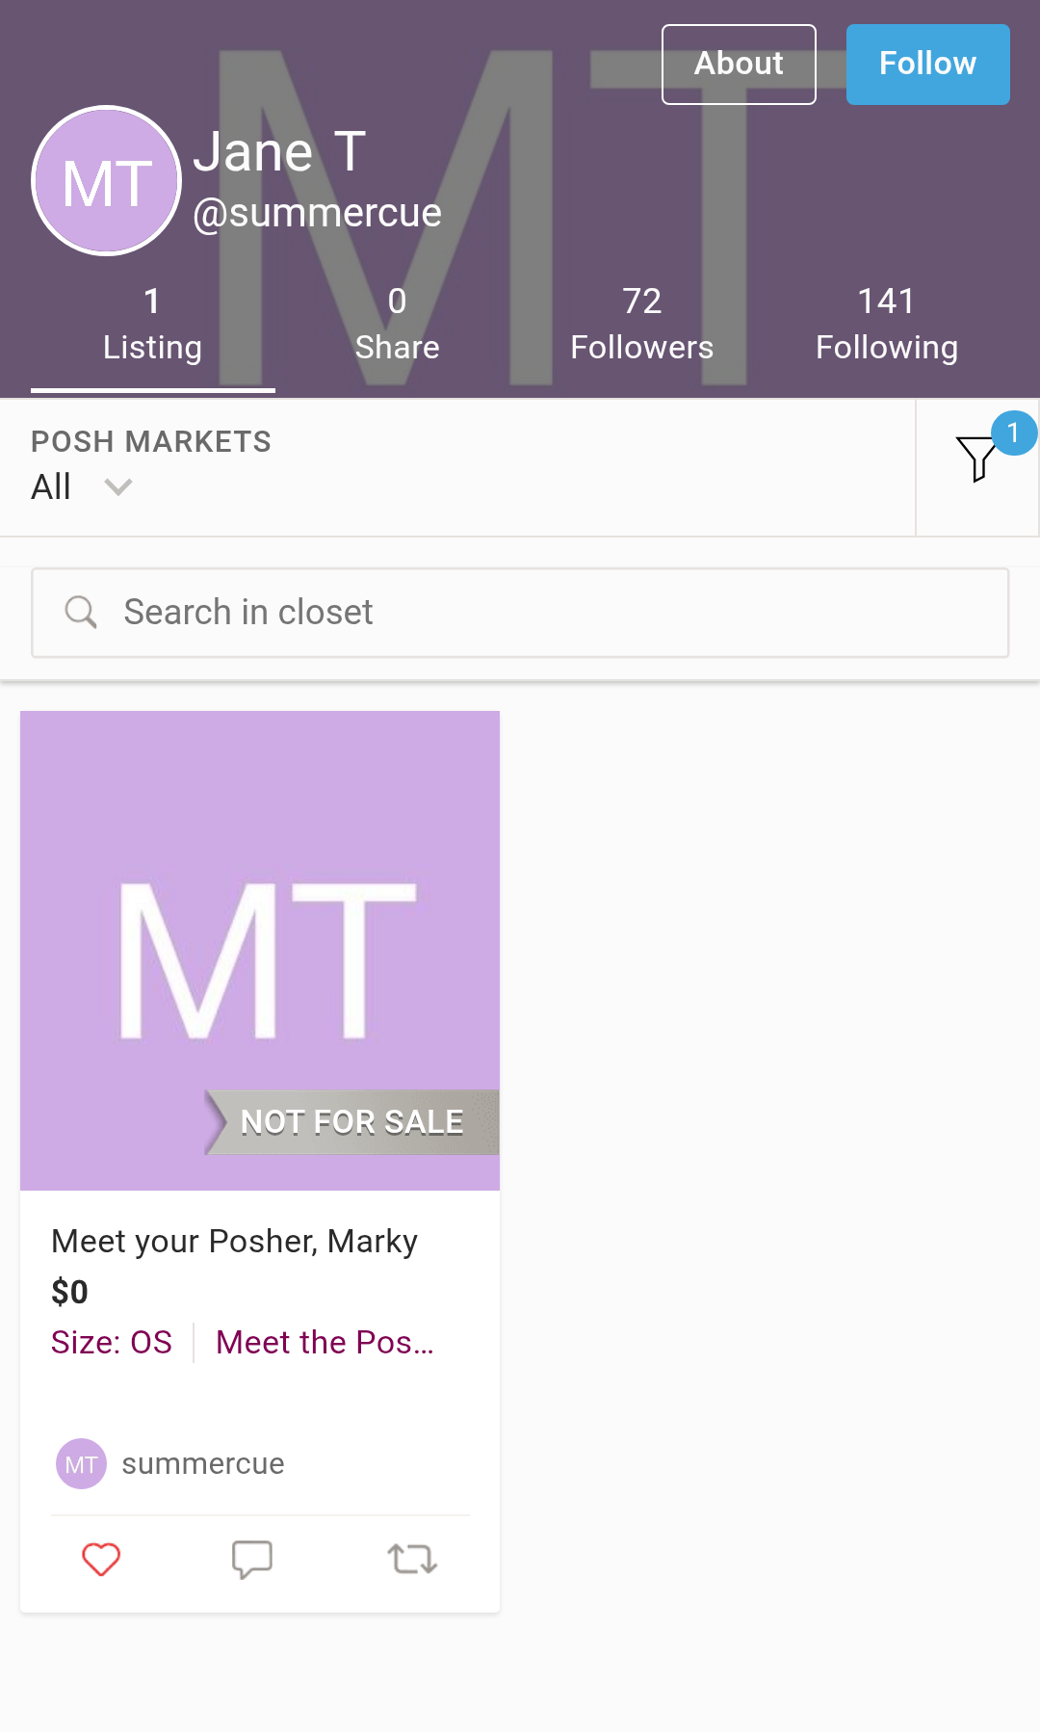Switch to the Listing tab
Screen dimensions: 1040x1732
click(153, 325)
